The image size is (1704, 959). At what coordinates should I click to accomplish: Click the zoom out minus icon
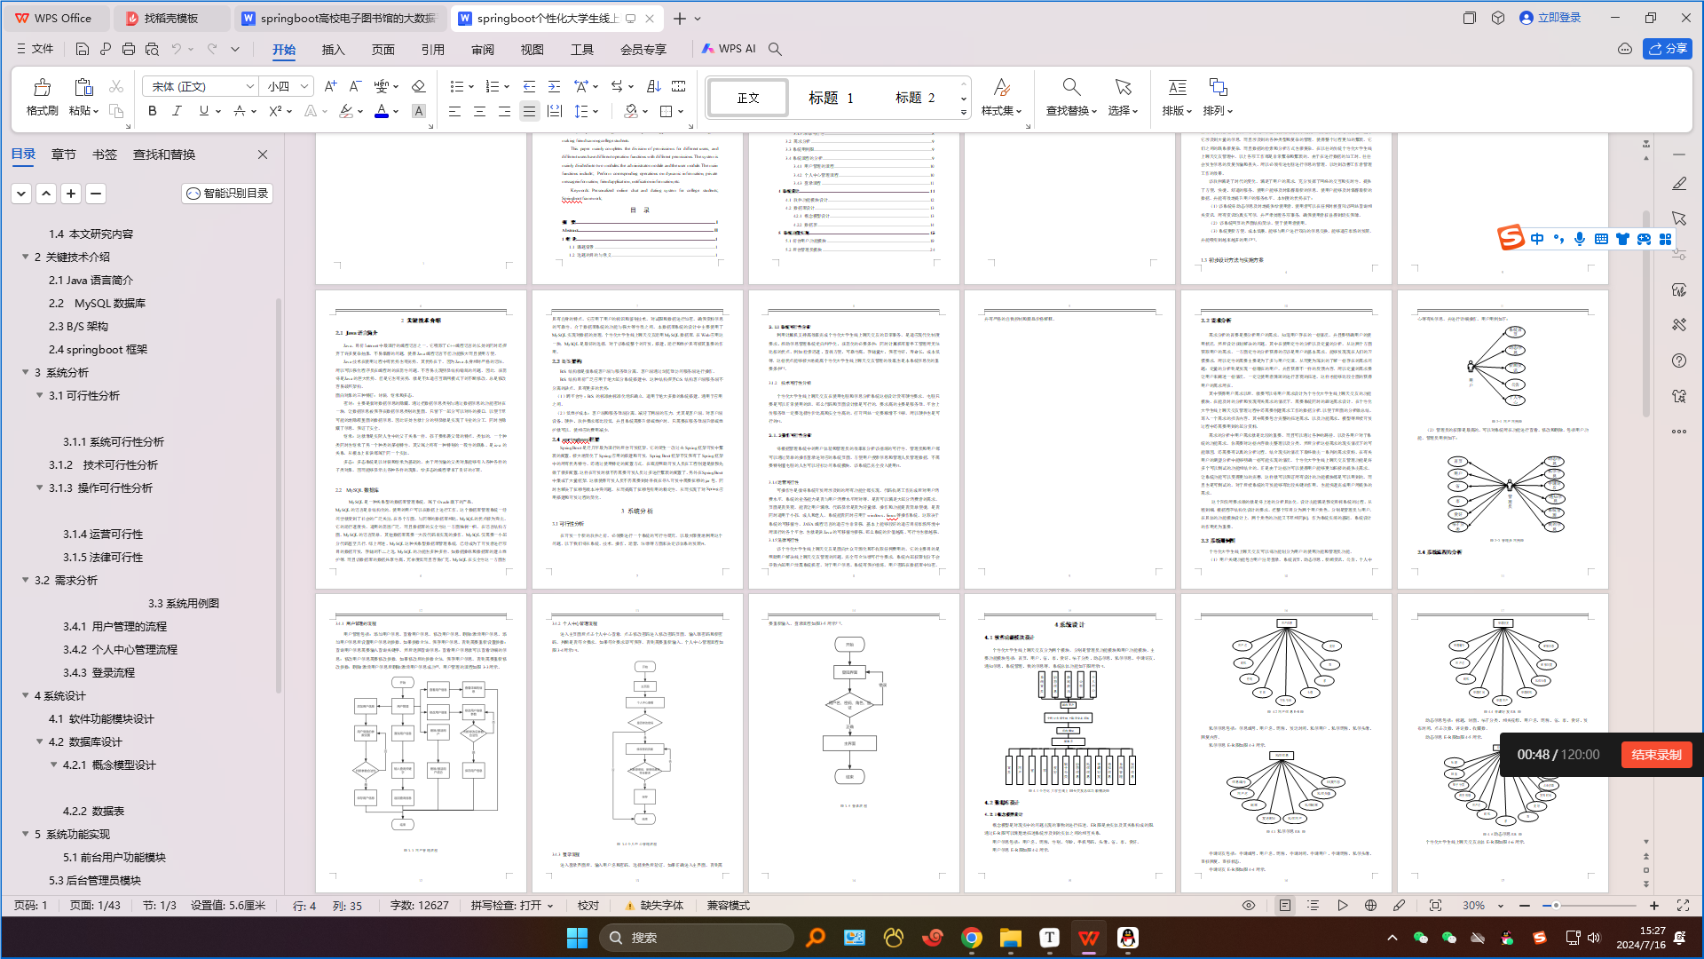point(1525,906)
